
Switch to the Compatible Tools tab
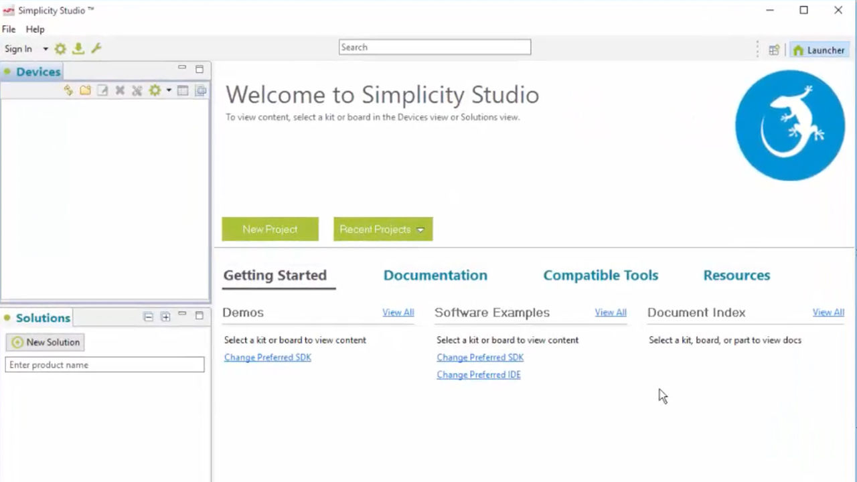[601, 275]
